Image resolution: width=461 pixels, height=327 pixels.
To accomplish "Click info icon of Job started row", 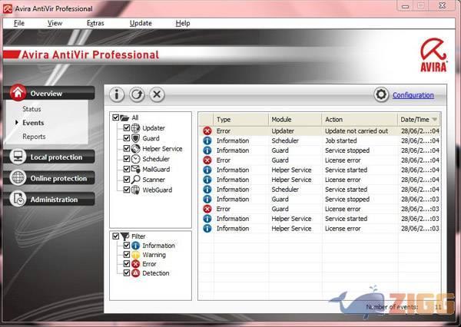I will coord(207,140).
